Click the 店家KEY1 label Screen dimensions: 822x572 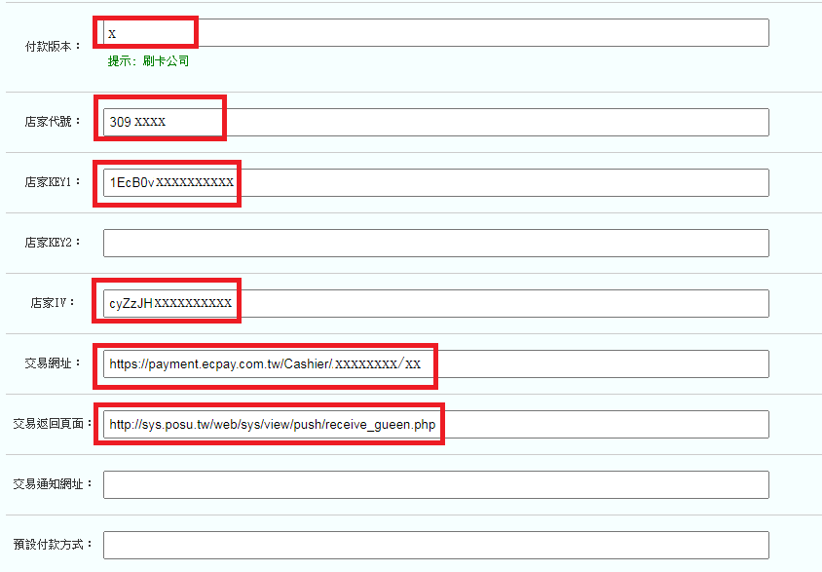point(53,182)
